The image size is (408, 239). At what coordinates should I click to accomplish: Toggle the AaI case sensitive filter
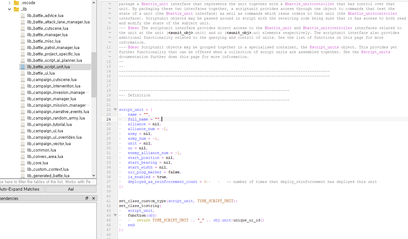71,189
